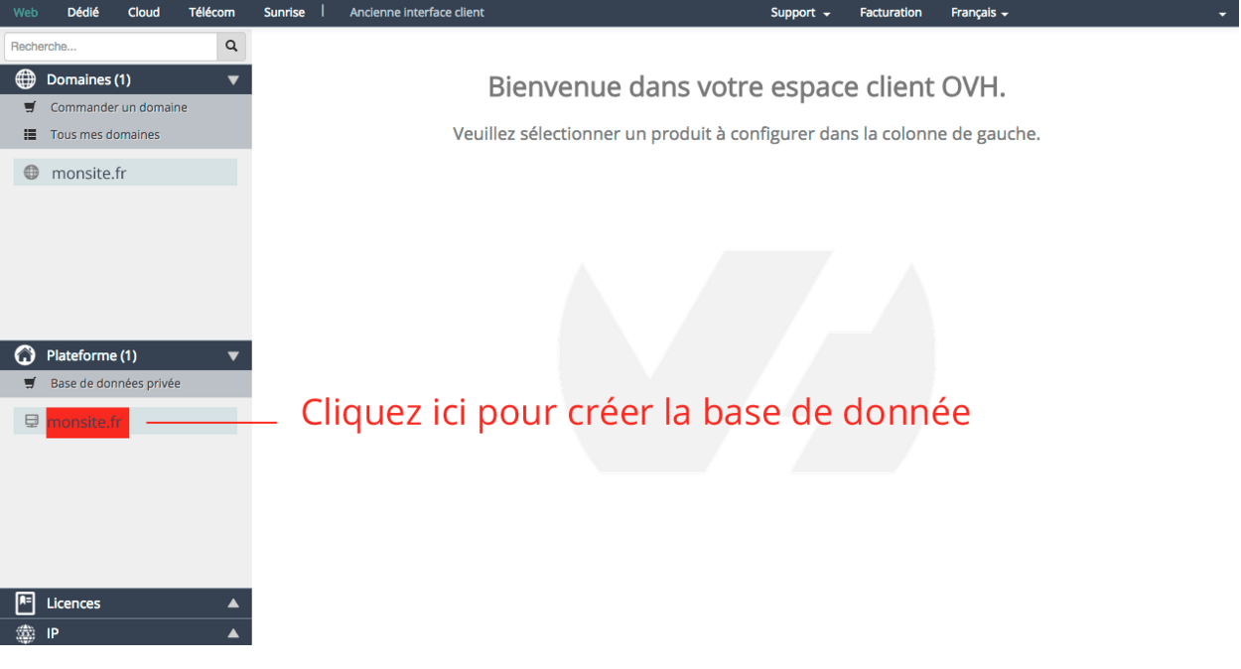1241x669 pixels.
Task: Expand the Licences section arrow
Action: 233,602
